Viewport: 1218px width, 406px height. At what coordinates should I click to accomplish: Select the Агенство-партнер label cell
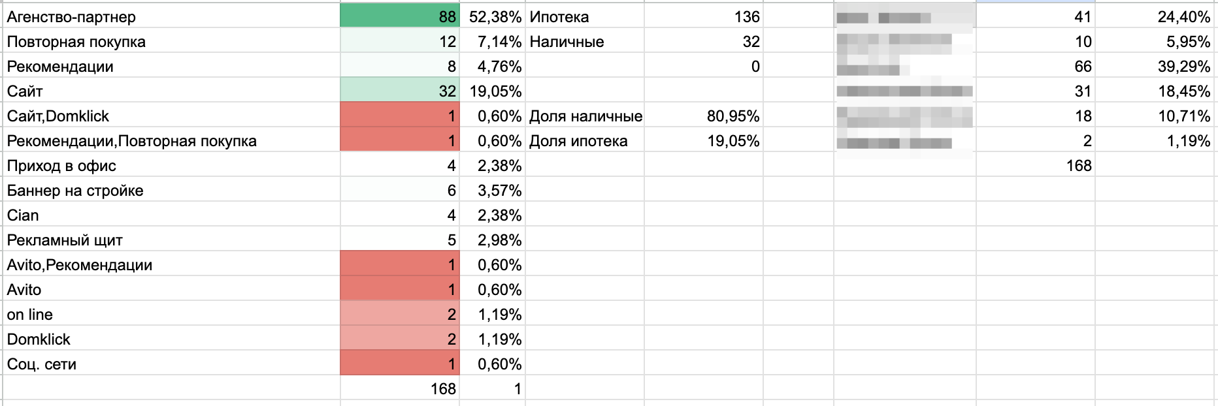171,16
